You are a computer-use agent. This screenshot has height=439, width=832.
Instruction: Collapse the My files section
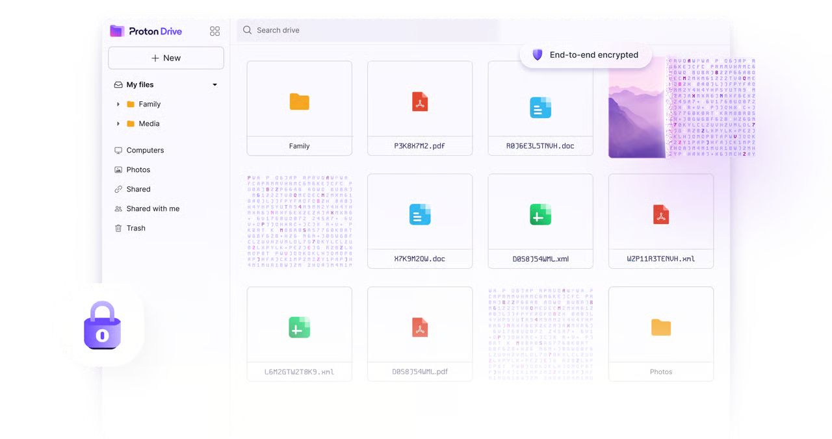[x=214, y=84]
